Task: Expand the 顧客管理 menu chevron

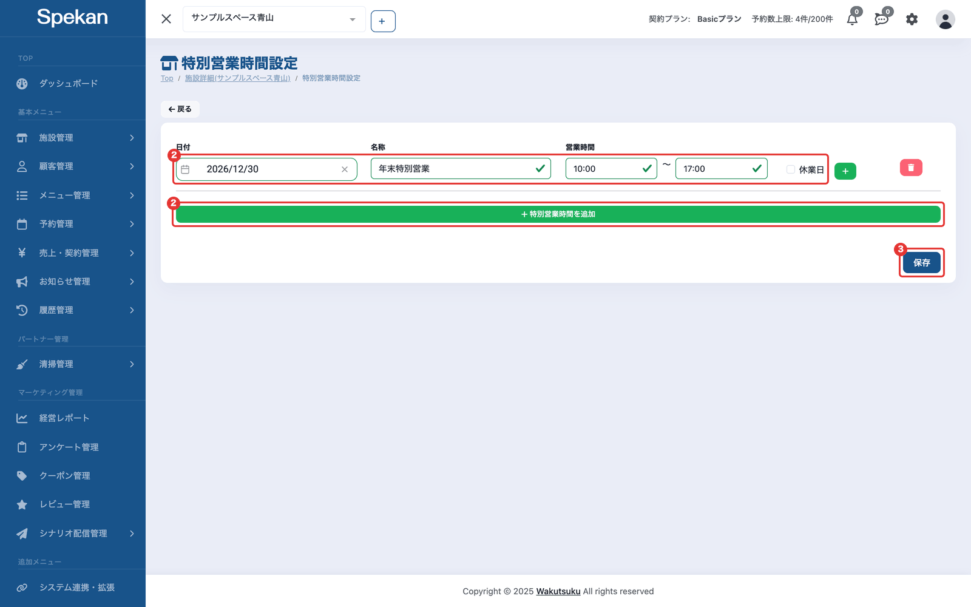Action: [x=132, y=166]
